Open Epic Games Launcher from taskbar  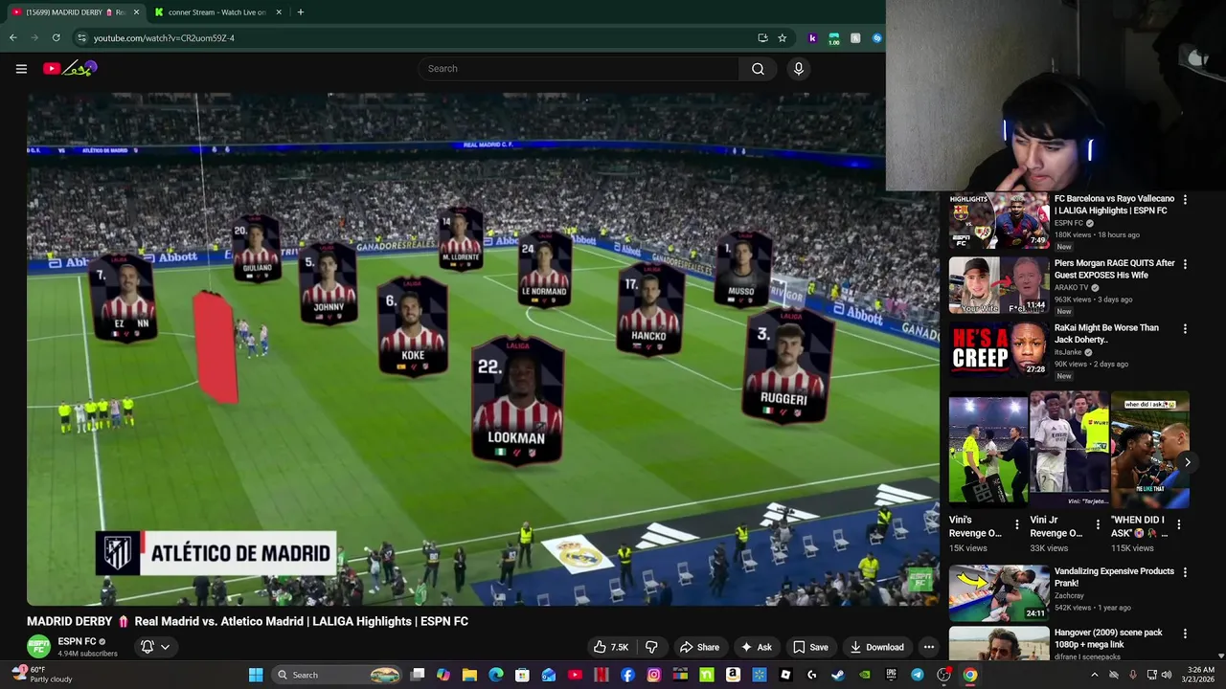(x=891, y=675)
